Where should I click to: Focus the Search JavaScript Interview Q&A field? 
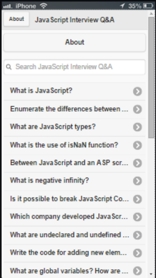(x=74, y=67)
